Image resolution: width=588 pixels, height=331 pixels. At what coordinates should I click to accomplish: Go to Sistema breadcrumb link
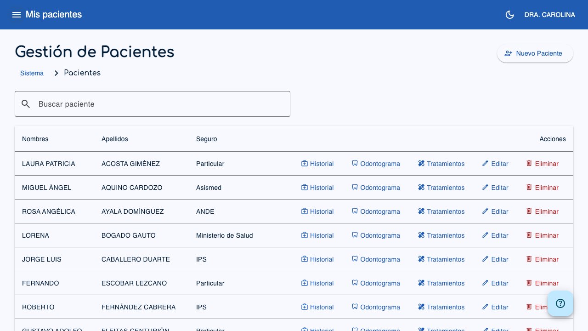[32, 73]
